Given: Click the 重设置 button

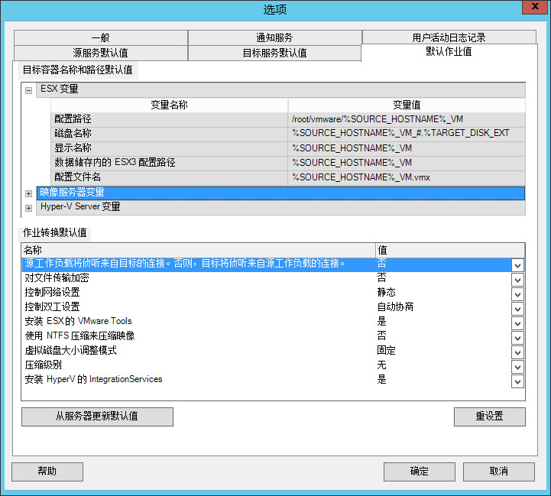Looking at the screenshot, I should click(489, 417).
